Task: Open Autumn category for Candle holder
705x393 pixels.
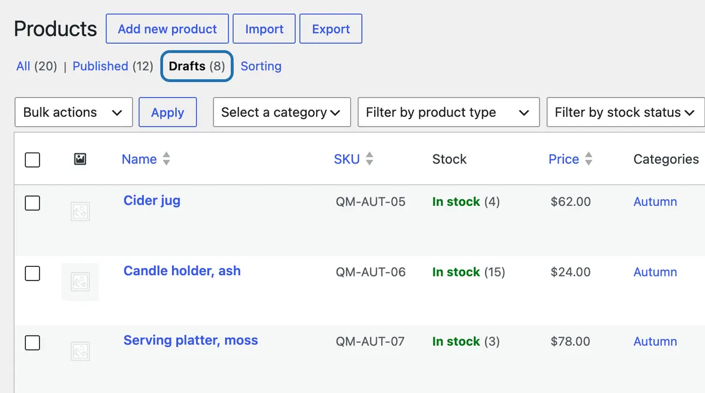Action: [x=655, y=272]
